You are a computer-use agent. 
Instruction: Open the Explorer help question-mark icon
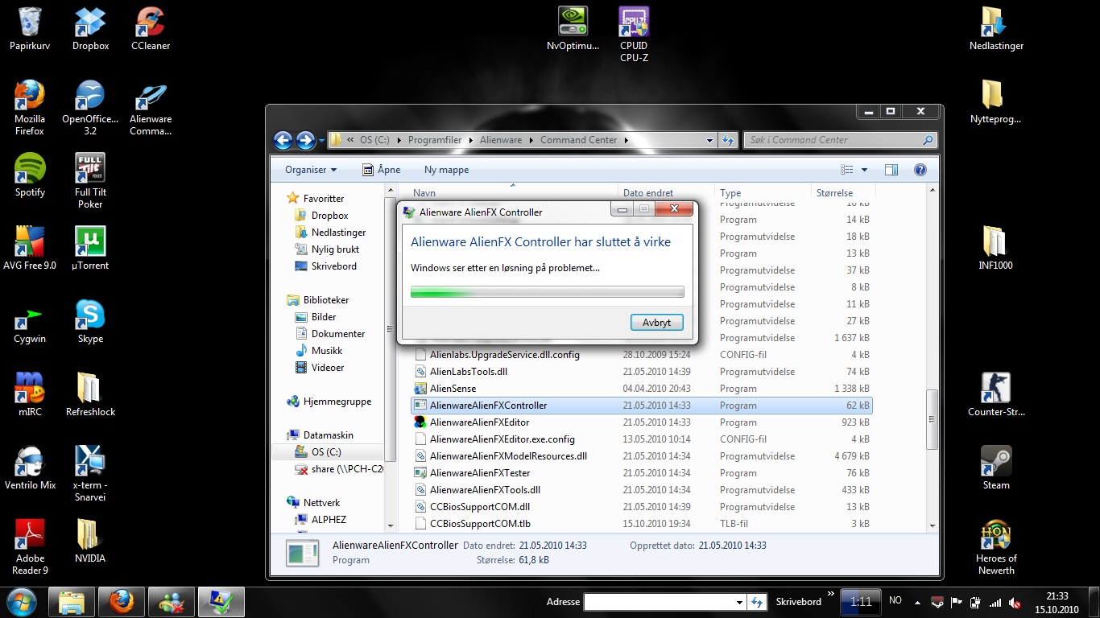[x=920, y=170]
